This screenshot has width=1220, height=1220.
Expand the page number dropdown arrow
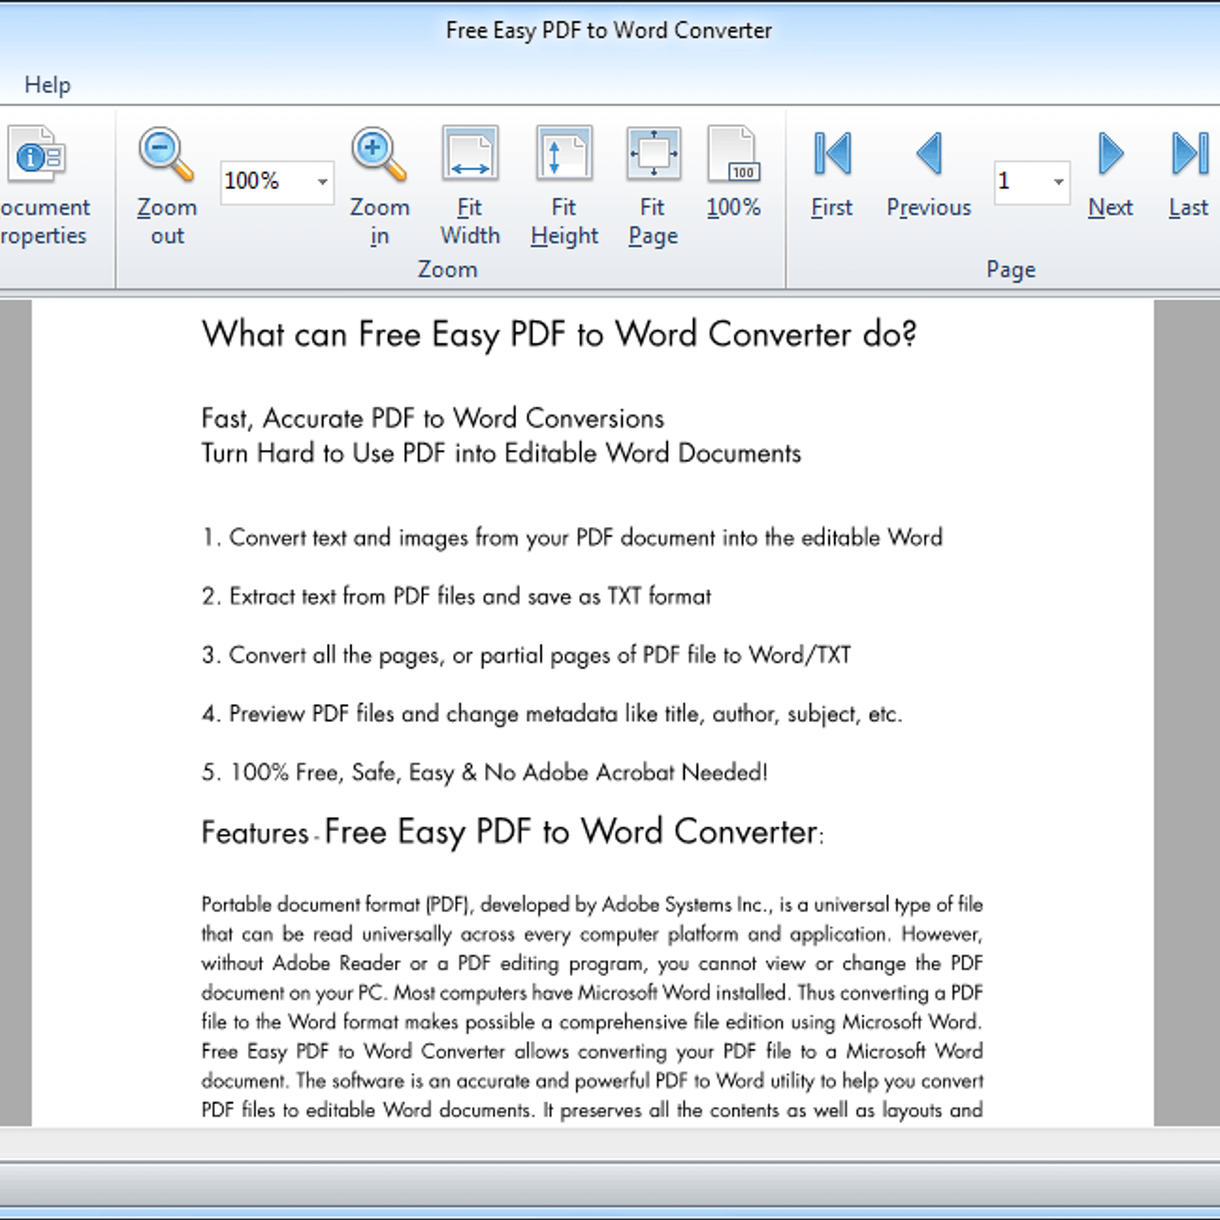tap(1058, 181)
